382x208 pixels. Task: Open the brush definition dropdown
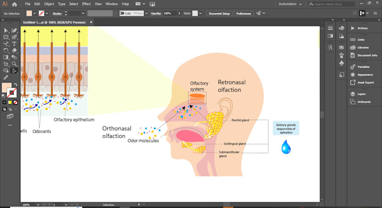[147, 13]
